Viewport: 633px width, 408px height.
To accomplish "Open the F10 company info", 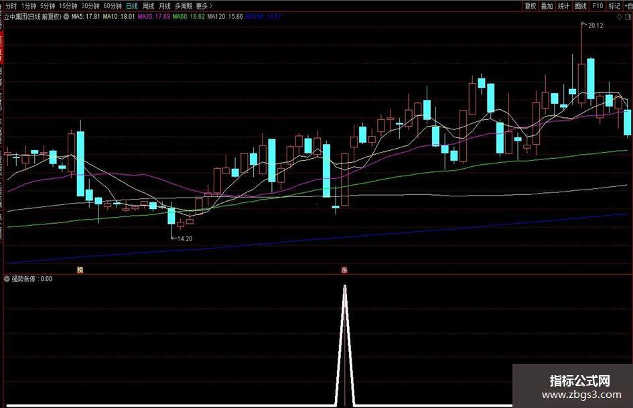I will [x=597, y=5].
